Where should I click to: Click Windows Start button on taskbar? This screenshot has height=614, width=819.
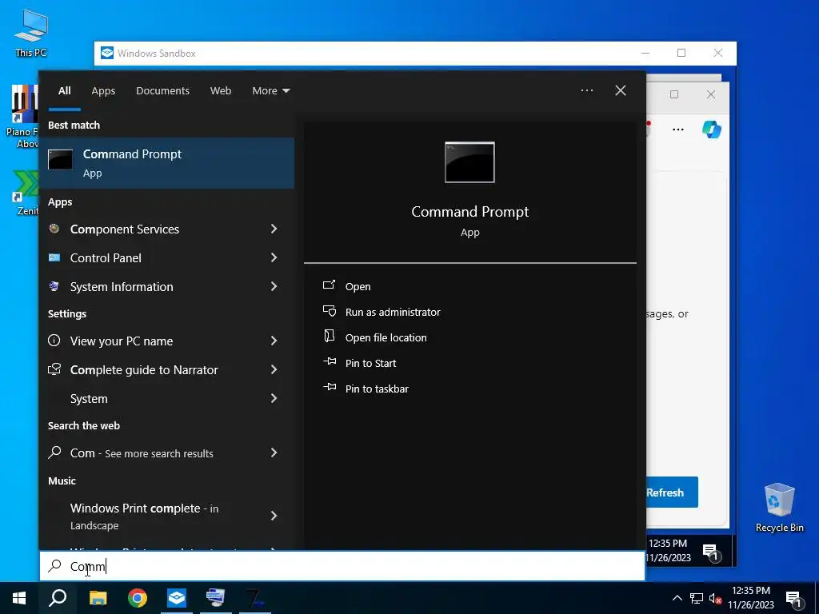19,598
